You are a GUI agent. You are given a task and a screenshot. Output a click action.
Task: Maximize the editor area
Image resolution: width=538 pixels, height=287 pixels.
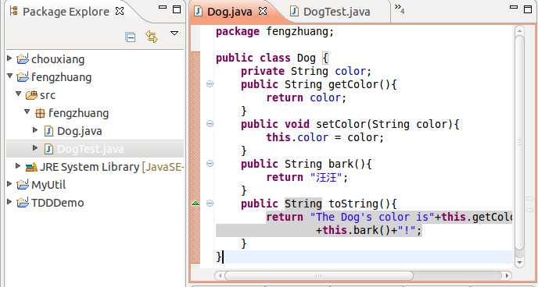tap(528, 9)
